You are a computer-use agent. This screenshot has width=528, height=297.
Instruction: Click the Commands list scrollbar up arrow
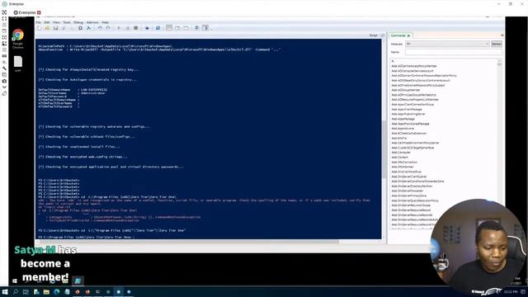(x=499, y=61)
